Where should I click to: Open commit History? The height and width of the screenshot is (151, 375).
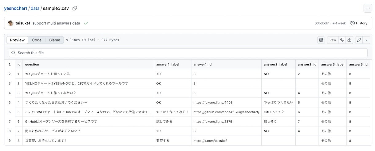point(359,23)
